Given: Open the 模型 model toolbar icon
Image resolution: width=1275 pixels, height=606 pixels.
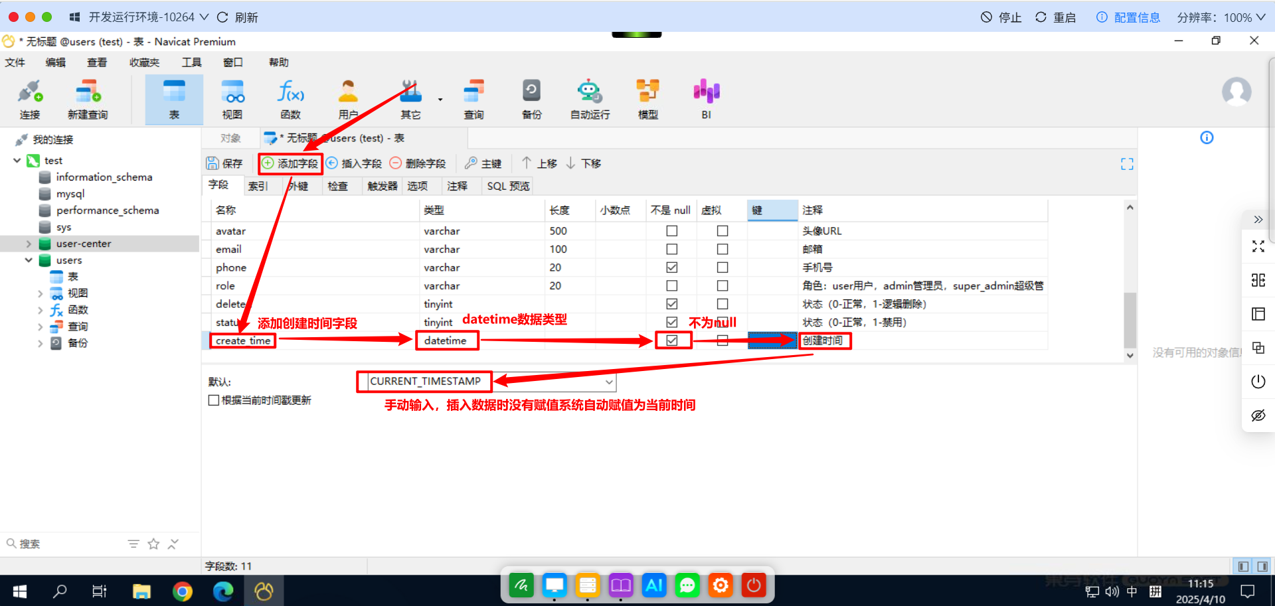Looking at the screenshot, I should [x=648, y=100].
